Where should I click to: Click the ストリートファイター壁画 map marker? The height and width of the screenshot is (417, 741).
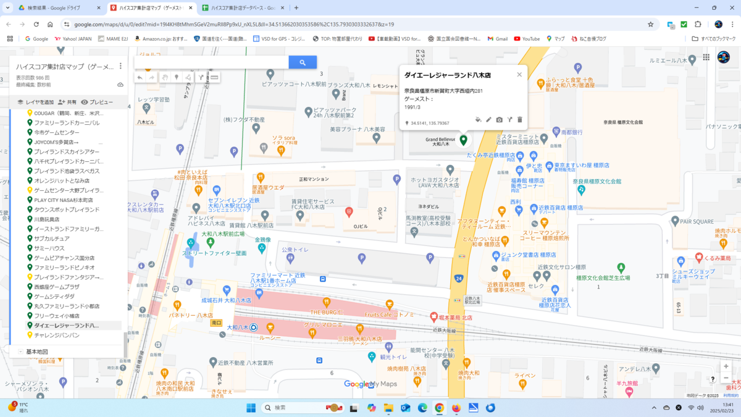tap(191, 243)
